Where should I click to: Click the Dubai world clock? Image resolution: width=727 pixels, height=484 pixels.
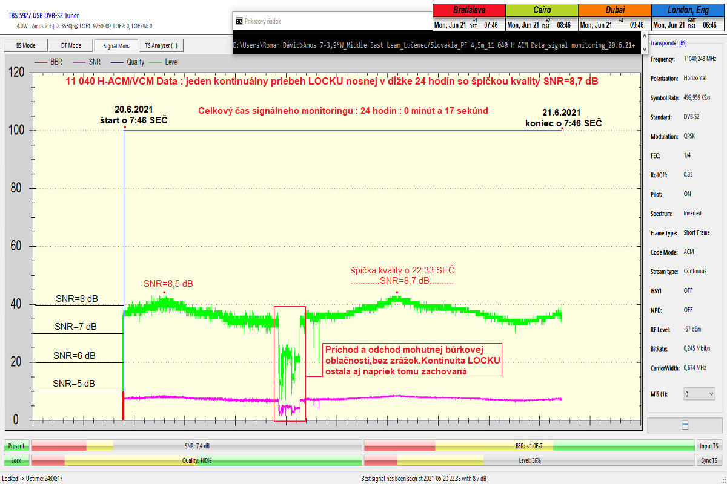614,18
